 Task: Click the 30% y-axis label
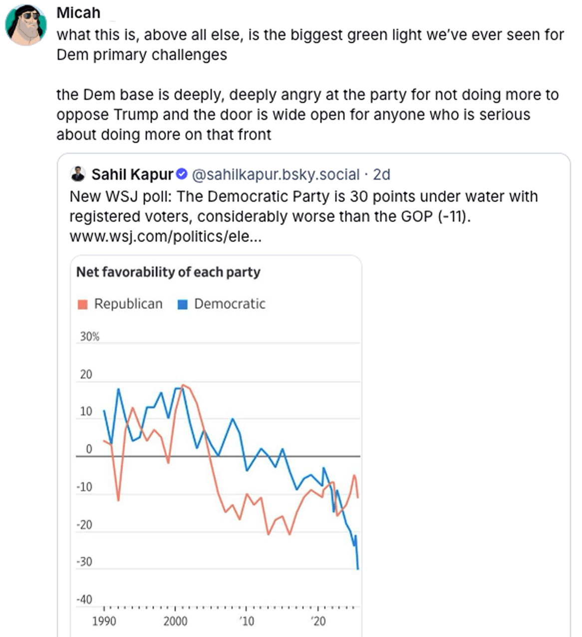pyautogui.click(x=90, y=336)
